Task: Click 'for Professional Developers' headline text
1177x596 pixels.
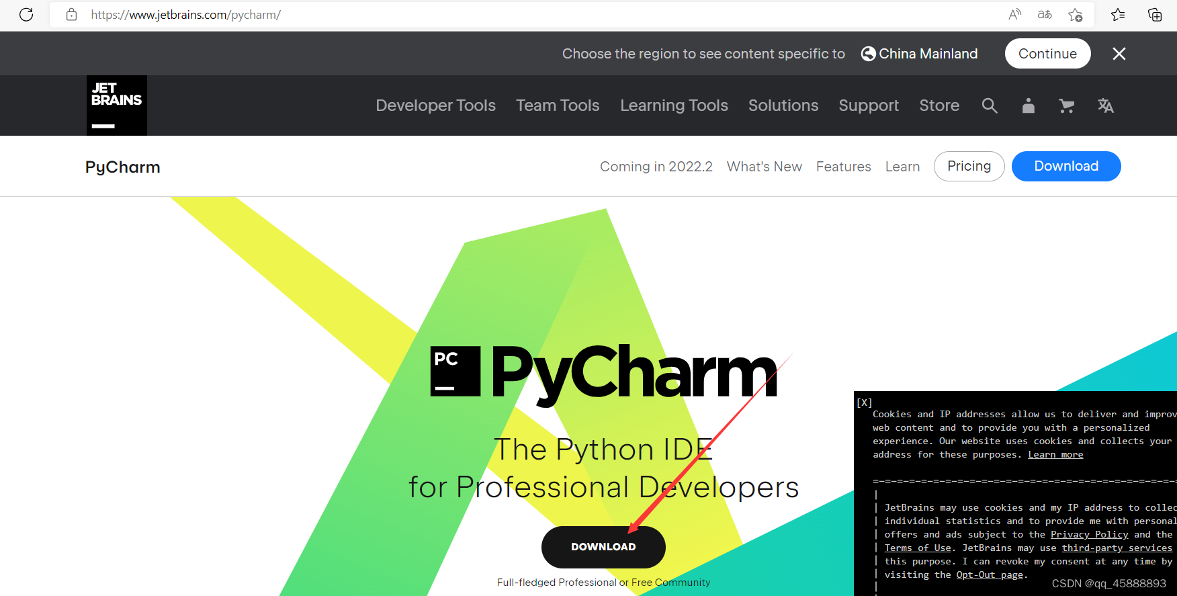Action: point(603,487)
